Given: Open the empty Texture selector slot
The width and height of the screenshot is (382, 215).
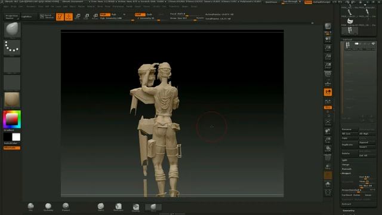Looking at the screenshot, I should (12, 82).
